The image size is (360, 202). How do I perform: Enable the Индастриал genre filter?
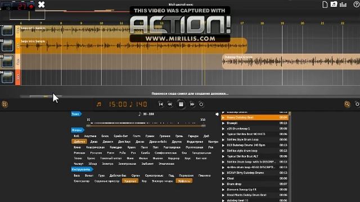pos(195,142)
